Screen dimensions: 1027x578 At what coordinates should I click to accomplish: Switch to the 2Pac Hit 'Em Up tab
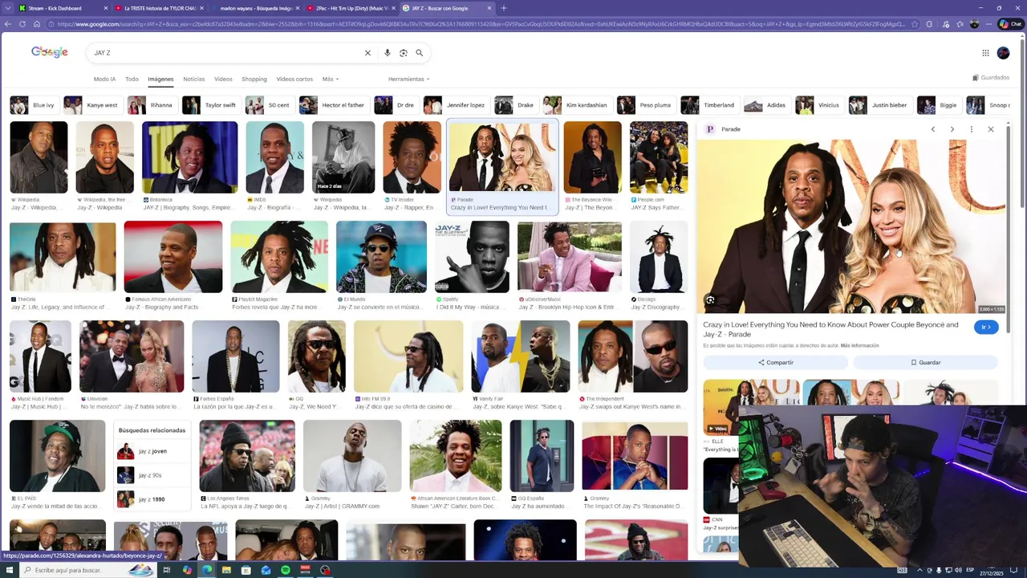tap(351, 8)
